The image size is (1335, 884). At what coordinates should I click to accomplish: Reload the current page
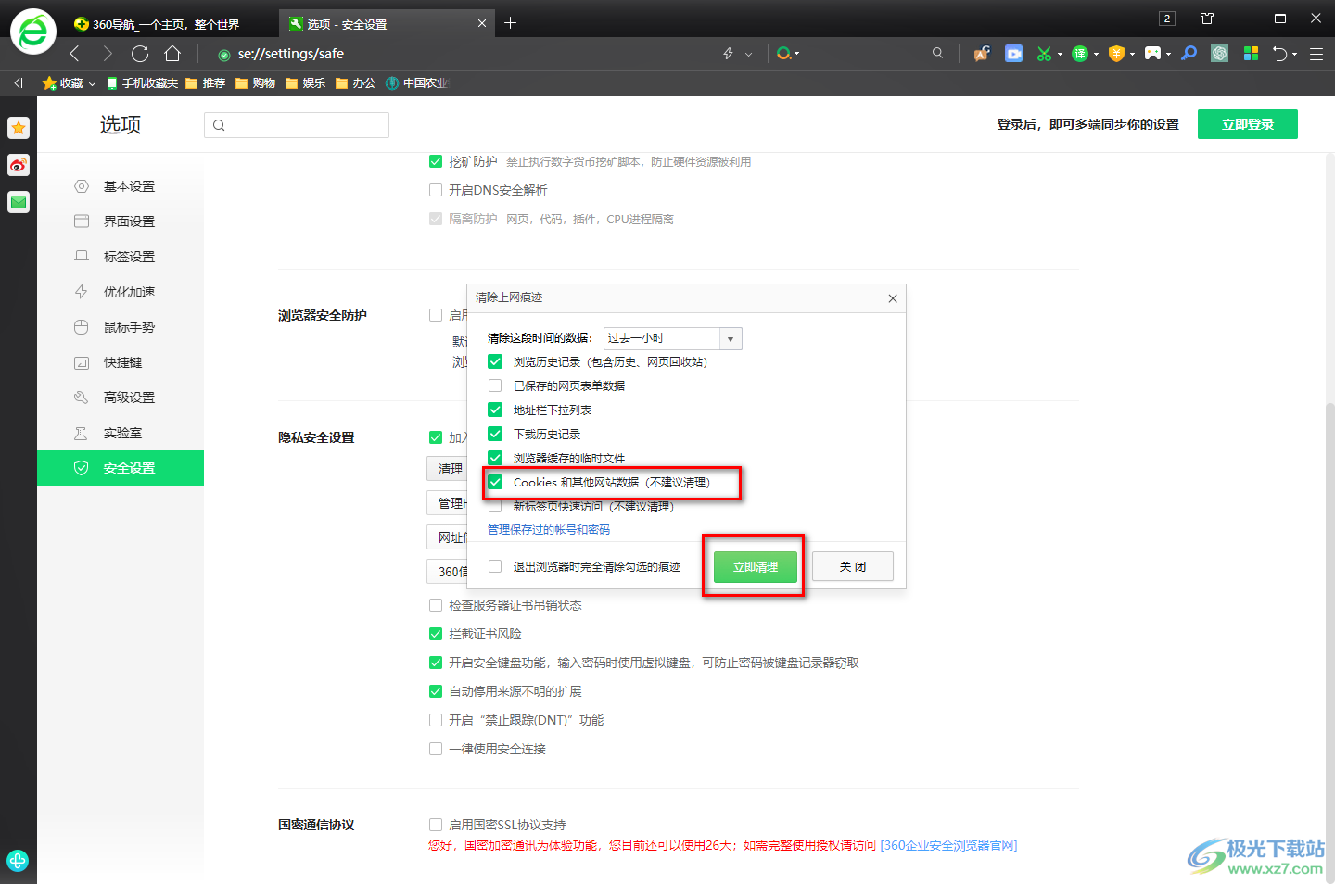point(140,54)
